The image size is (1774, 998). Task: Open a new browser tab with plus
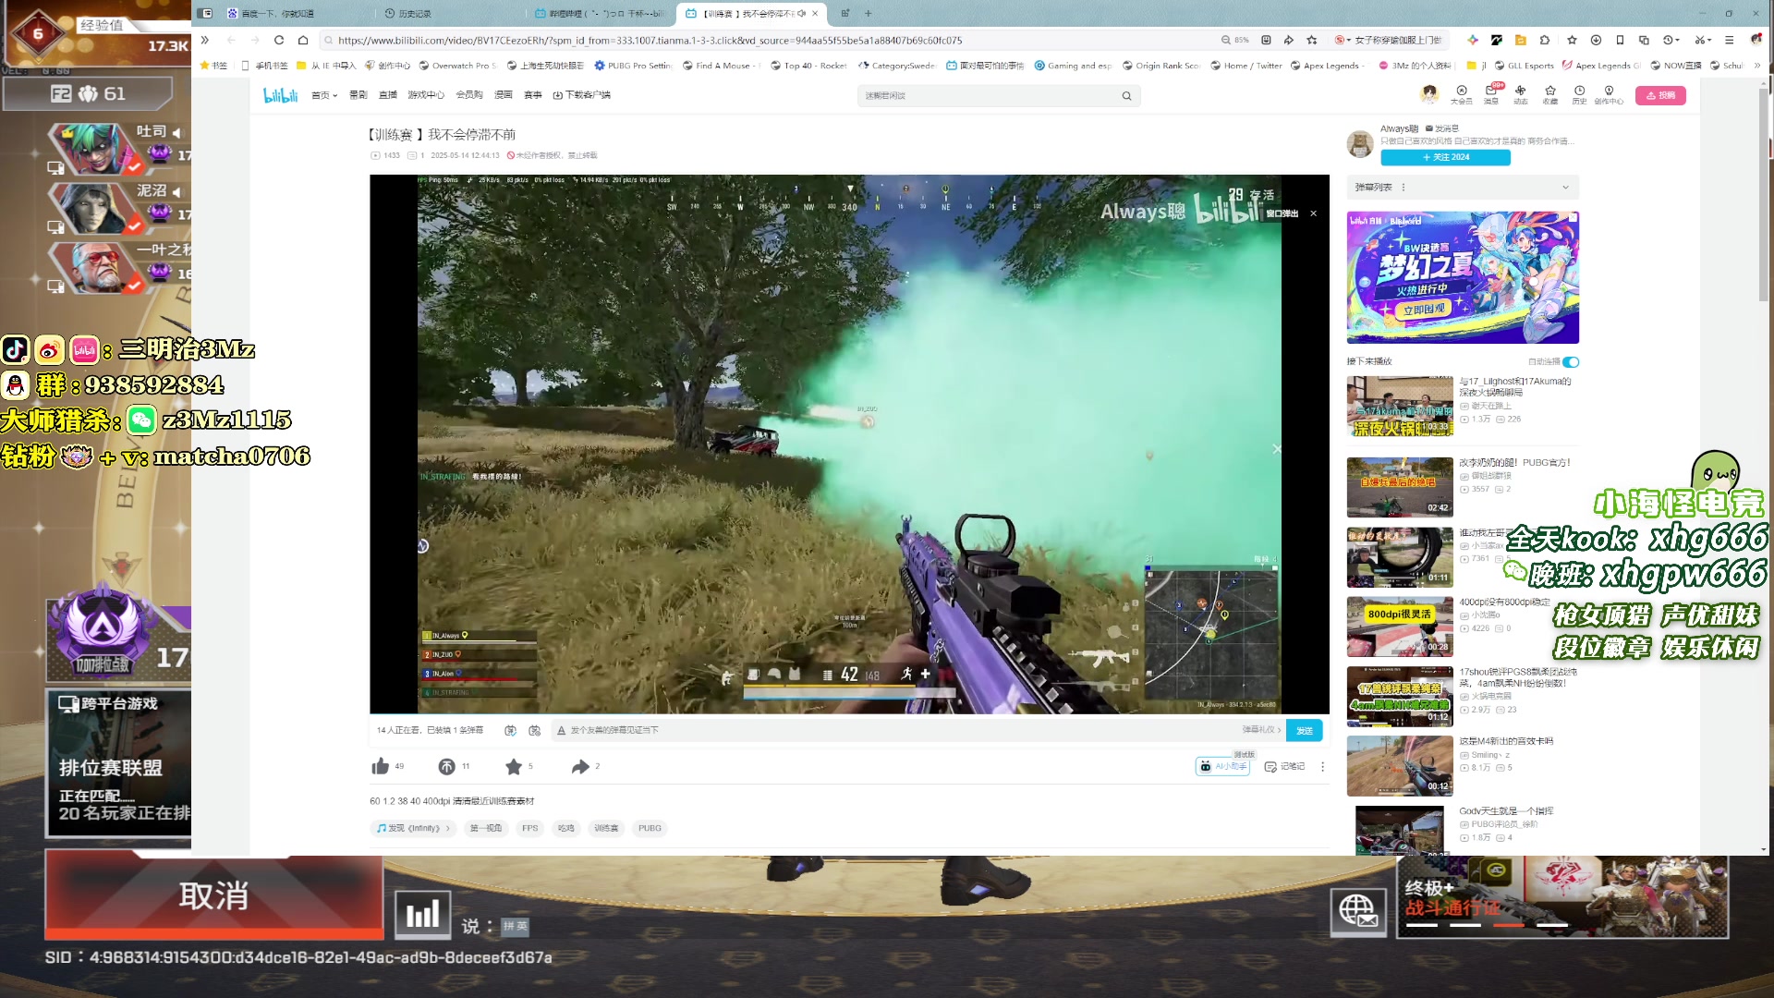pyautogui.click(x=869, y=13)
